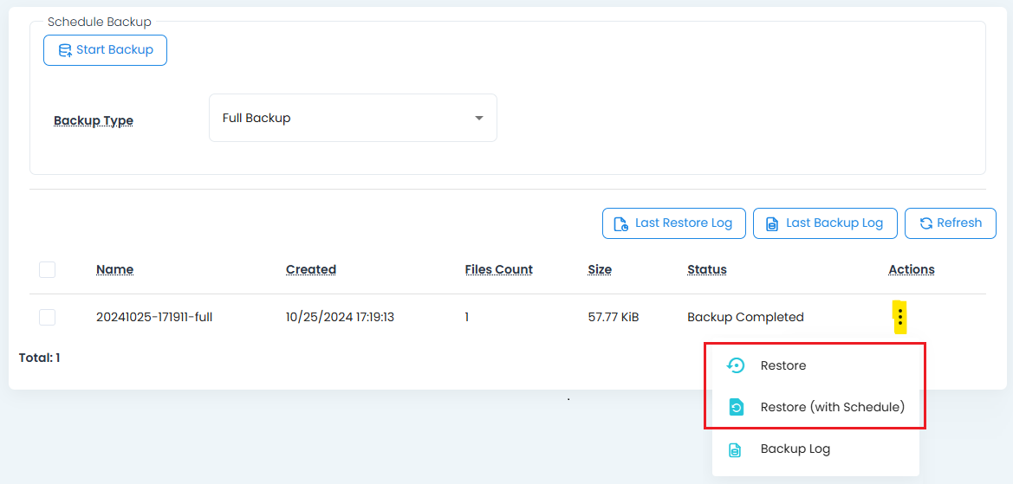Check the box for backup 20241025-171911-full

pyautogui.click(x=48, y=318)
